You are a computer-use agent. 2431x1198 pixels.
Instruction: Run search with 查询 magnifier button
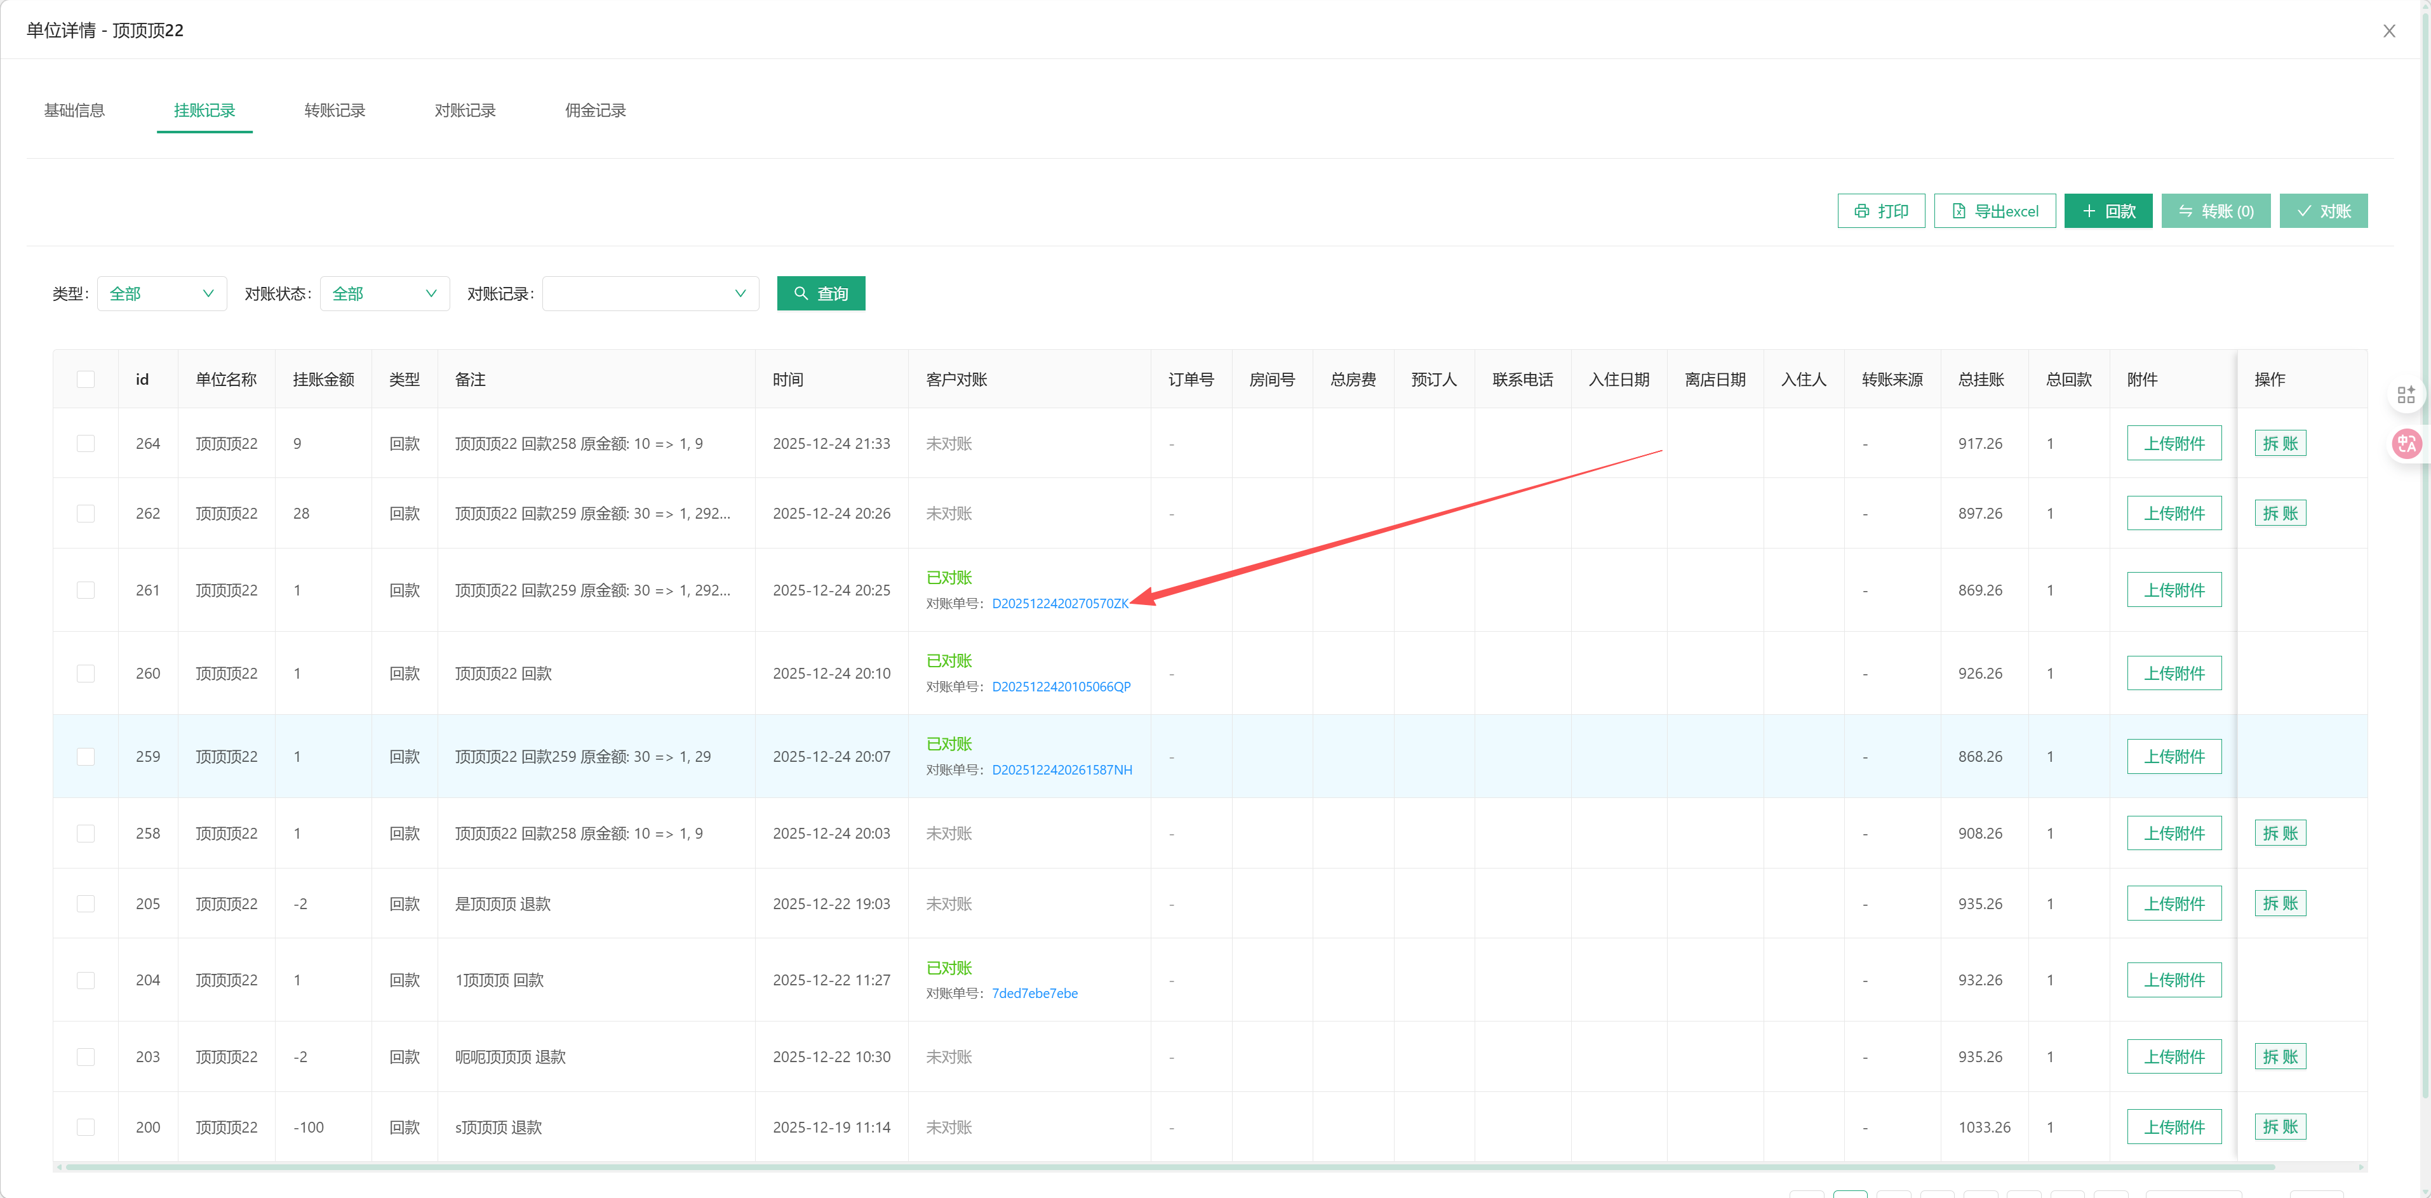pyautogui.click(x=820, y=293)
